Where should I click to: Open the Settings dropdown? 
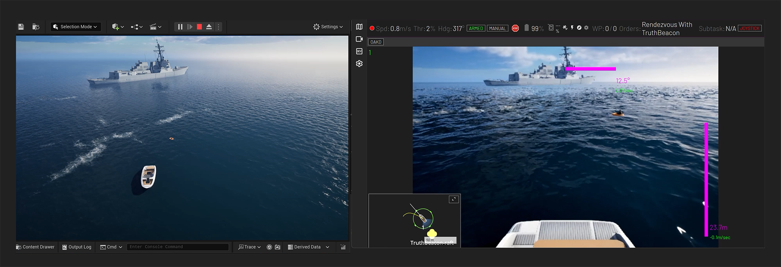328,27
